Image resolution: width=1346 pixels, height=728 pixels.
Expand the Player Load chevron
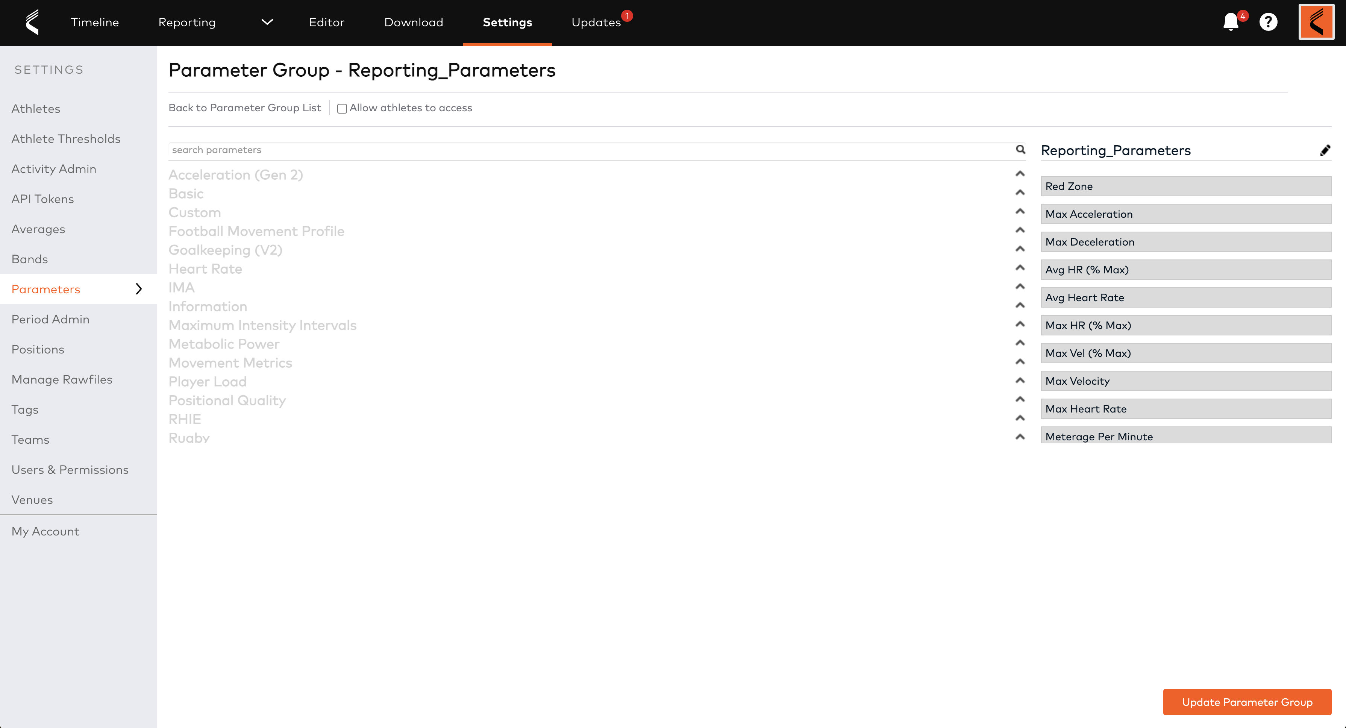point(1020,381)
